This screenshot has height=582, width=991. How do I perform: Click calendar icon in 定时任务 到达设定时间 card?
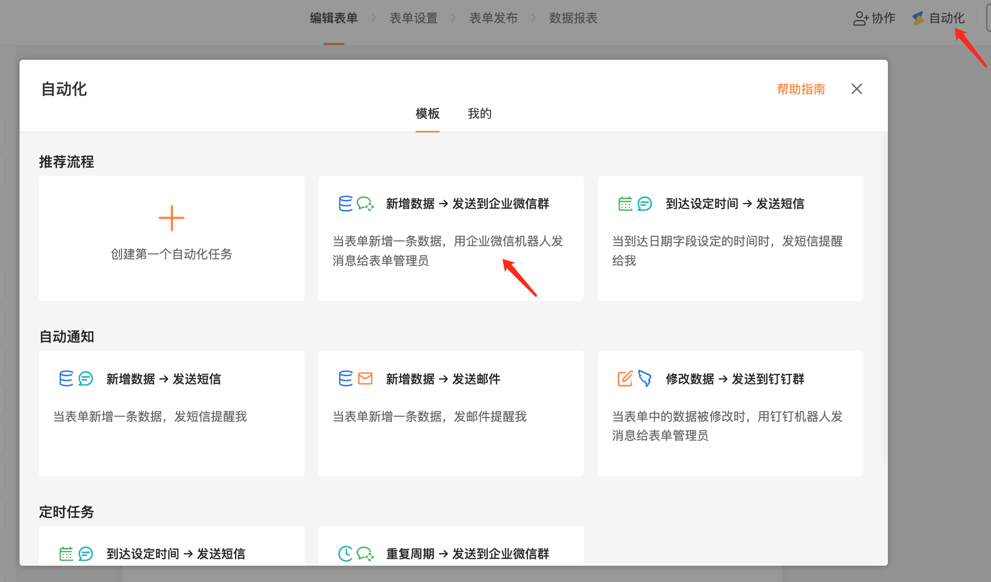point(66,554)
